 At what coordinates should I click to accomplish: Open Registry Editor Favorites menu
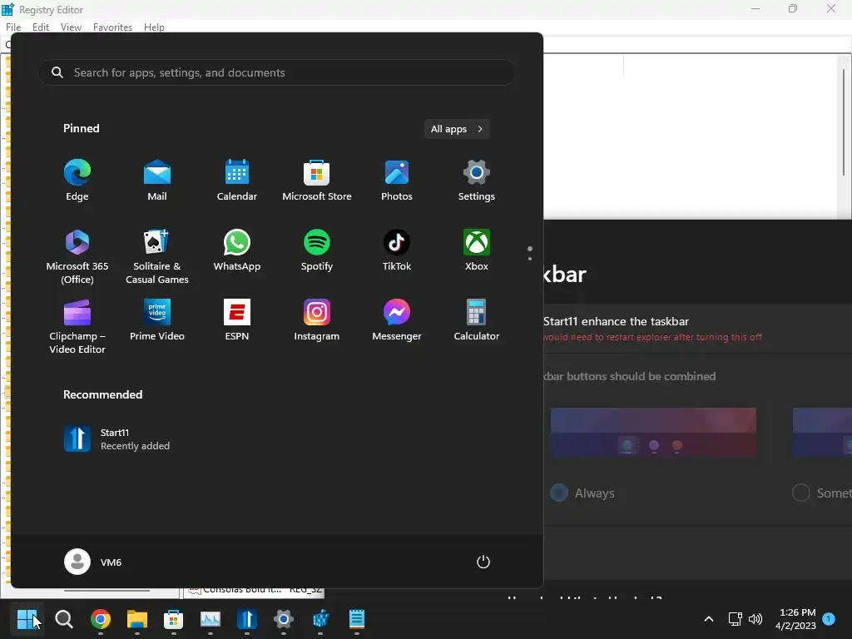(112, 27)
